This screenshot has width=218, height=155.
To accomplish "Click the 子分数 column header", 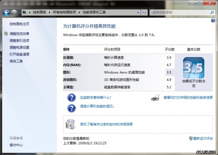I will click(170, 49).
